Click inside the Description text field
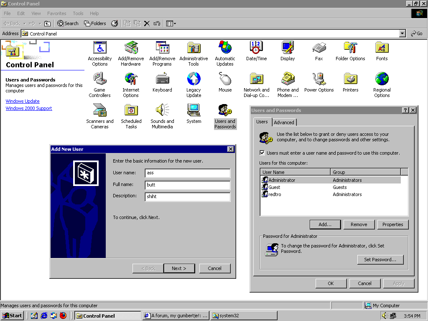 [x=188, y=196]
